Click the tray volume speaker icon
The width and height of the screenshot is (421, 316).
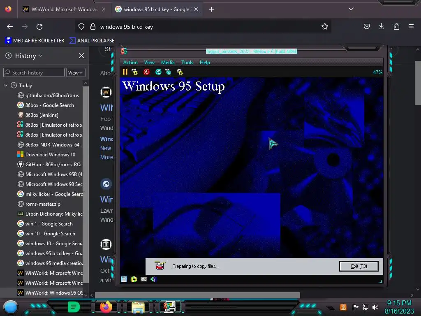[375, 307]
